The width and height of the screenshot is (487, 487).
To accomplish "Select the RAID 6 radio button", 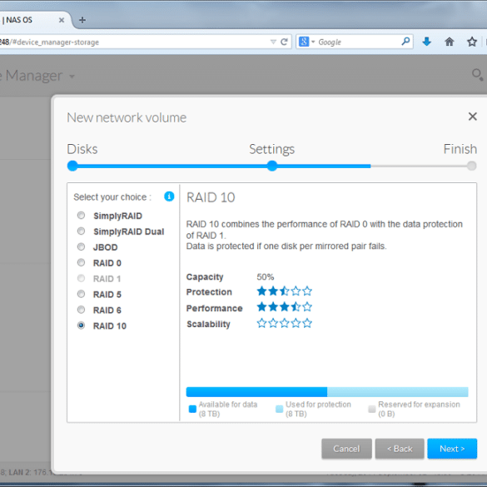I will 81,310.
